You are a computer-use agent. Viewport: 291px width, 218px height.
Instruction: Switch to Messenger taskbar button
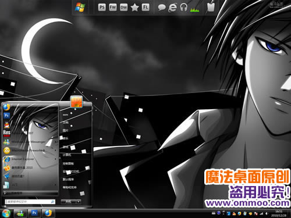(20, 213)
